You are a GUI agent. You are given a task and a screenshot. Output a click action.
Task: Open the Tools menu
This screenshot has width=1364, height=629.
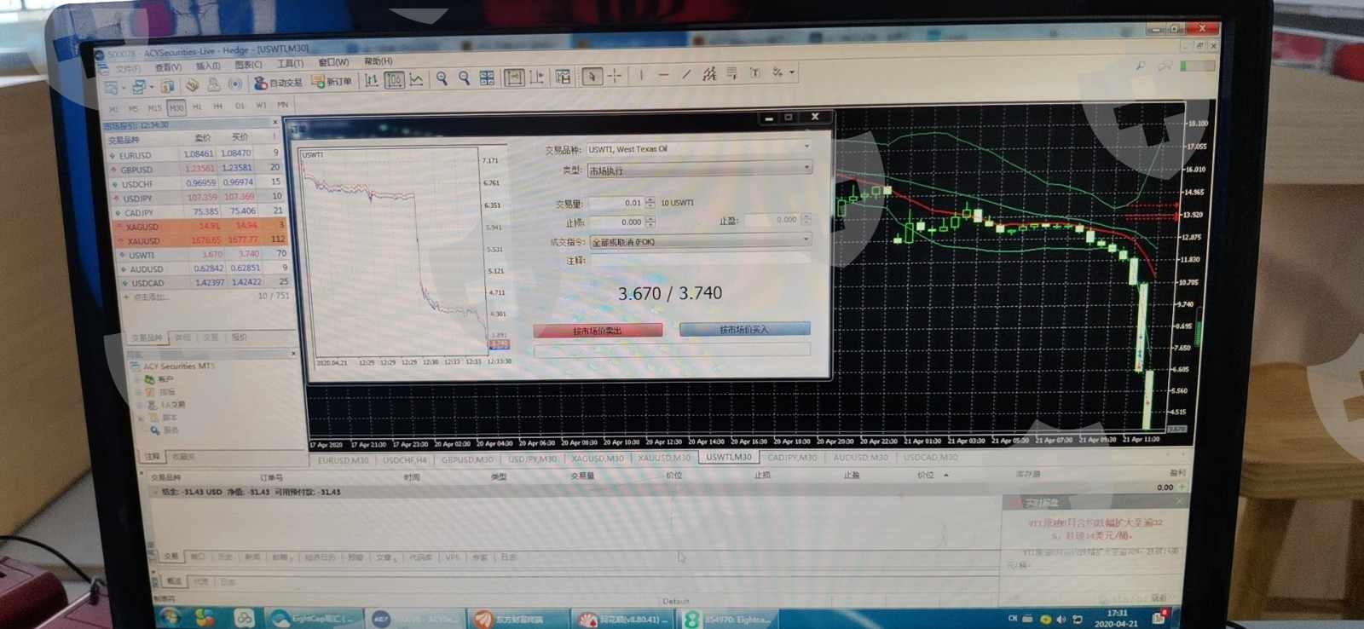click(290, 64)
